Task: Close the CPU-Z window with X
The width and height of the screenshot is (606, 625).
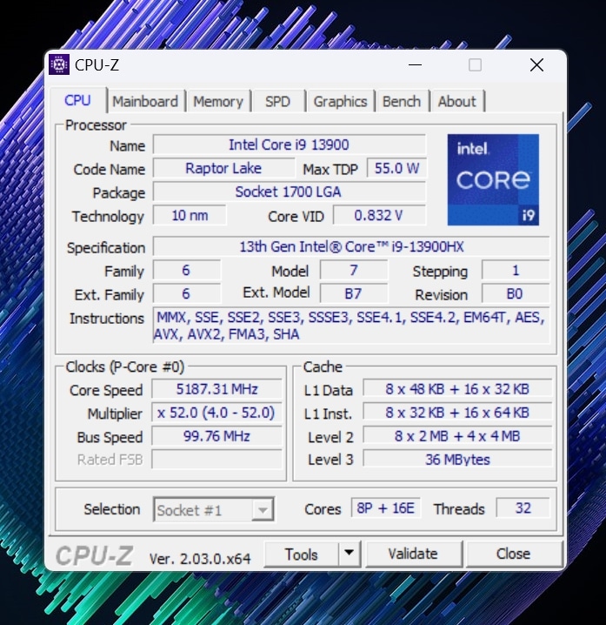Action: [x=536, y=65]
